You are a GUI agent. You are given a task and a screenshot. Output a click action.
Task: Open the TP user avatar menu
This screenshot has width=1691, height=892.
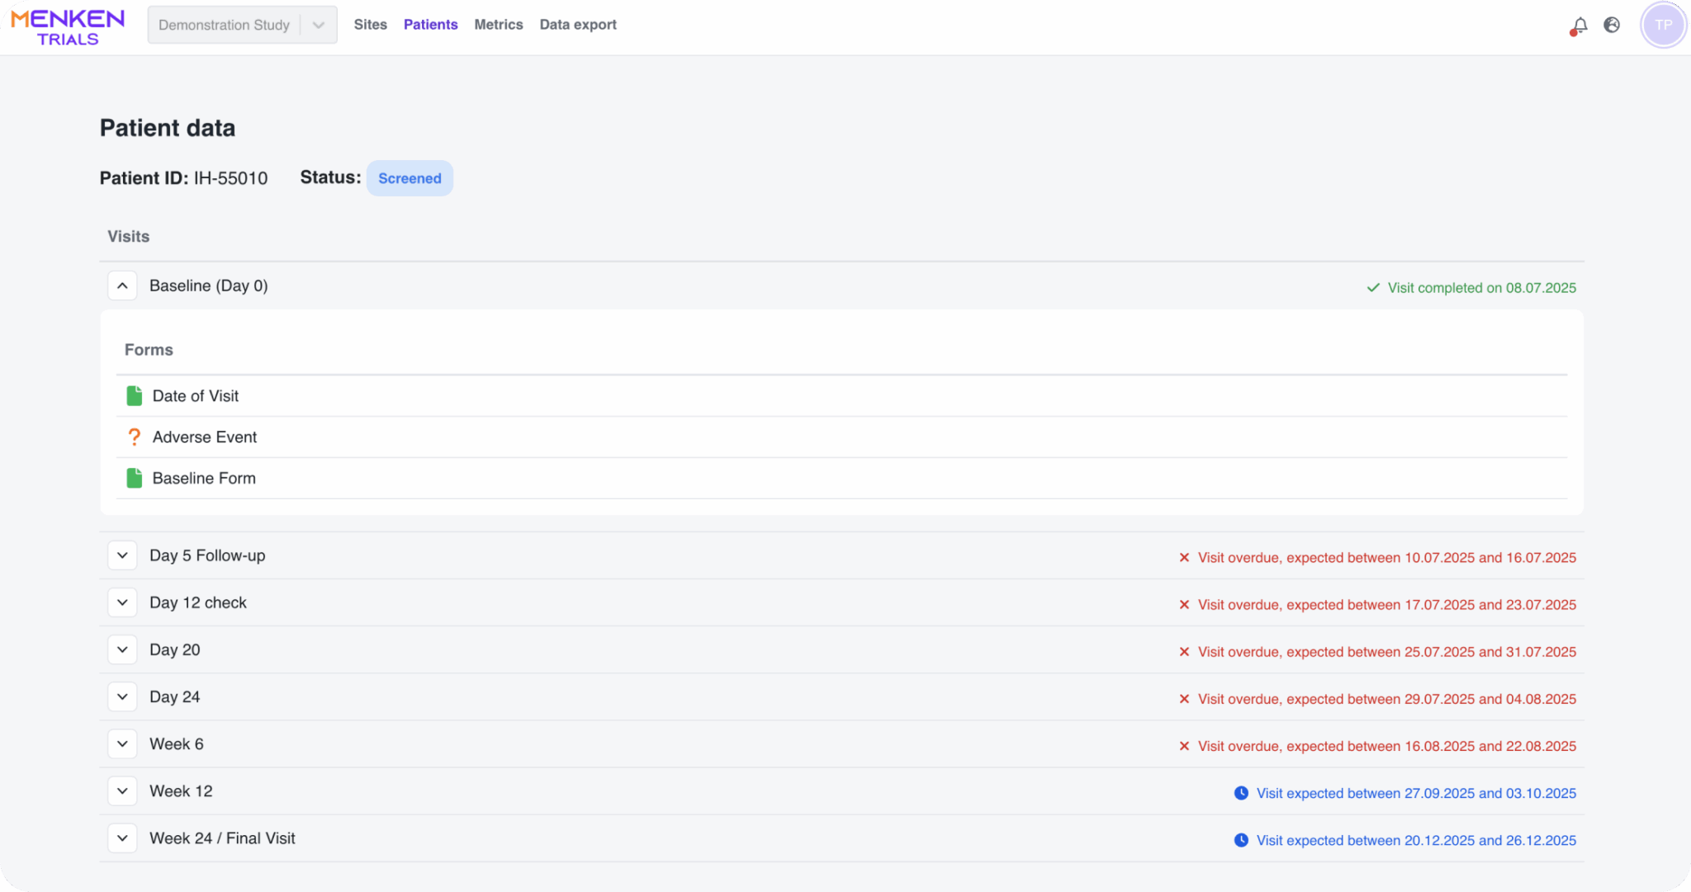coord(1663,25)
